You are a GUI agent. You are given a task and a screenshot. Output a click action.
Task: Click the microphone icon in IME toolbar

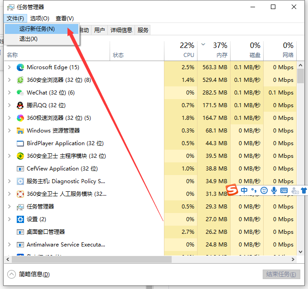[274, 190]
